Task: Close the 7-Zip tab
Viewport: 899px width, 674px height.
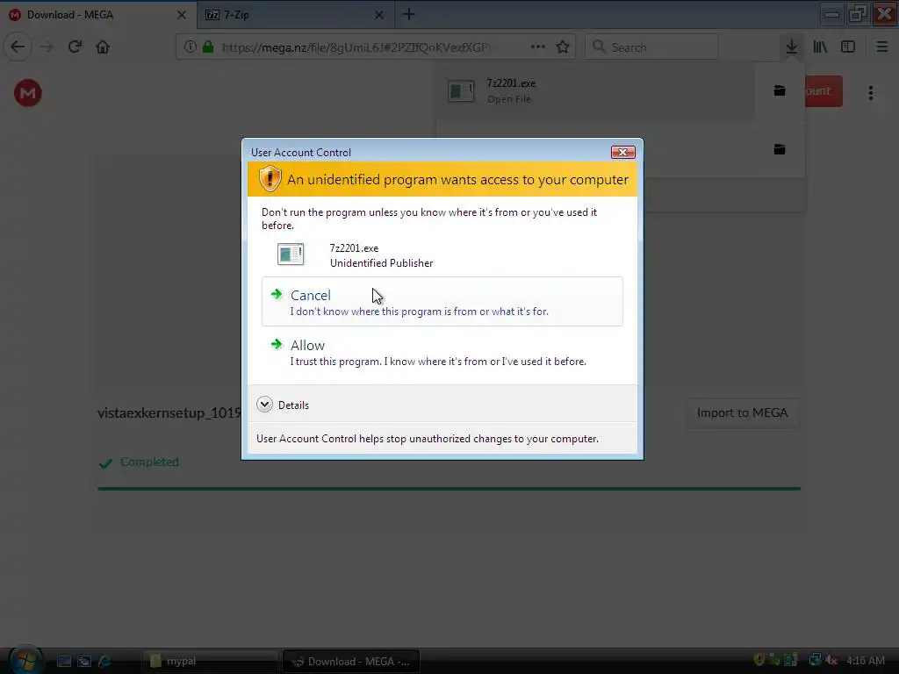Action: (x=379, y=15)
